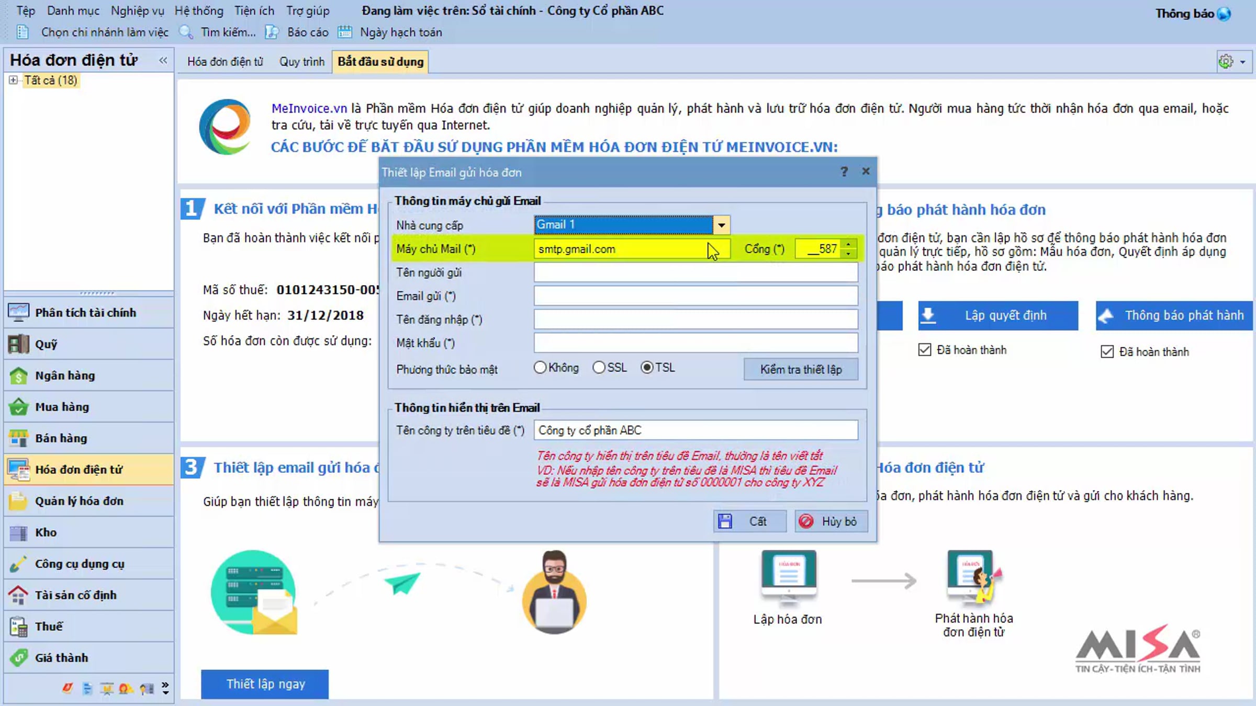Click the Thiết lập ngay button
This screenshot has height=706, width=1256.
265,684
